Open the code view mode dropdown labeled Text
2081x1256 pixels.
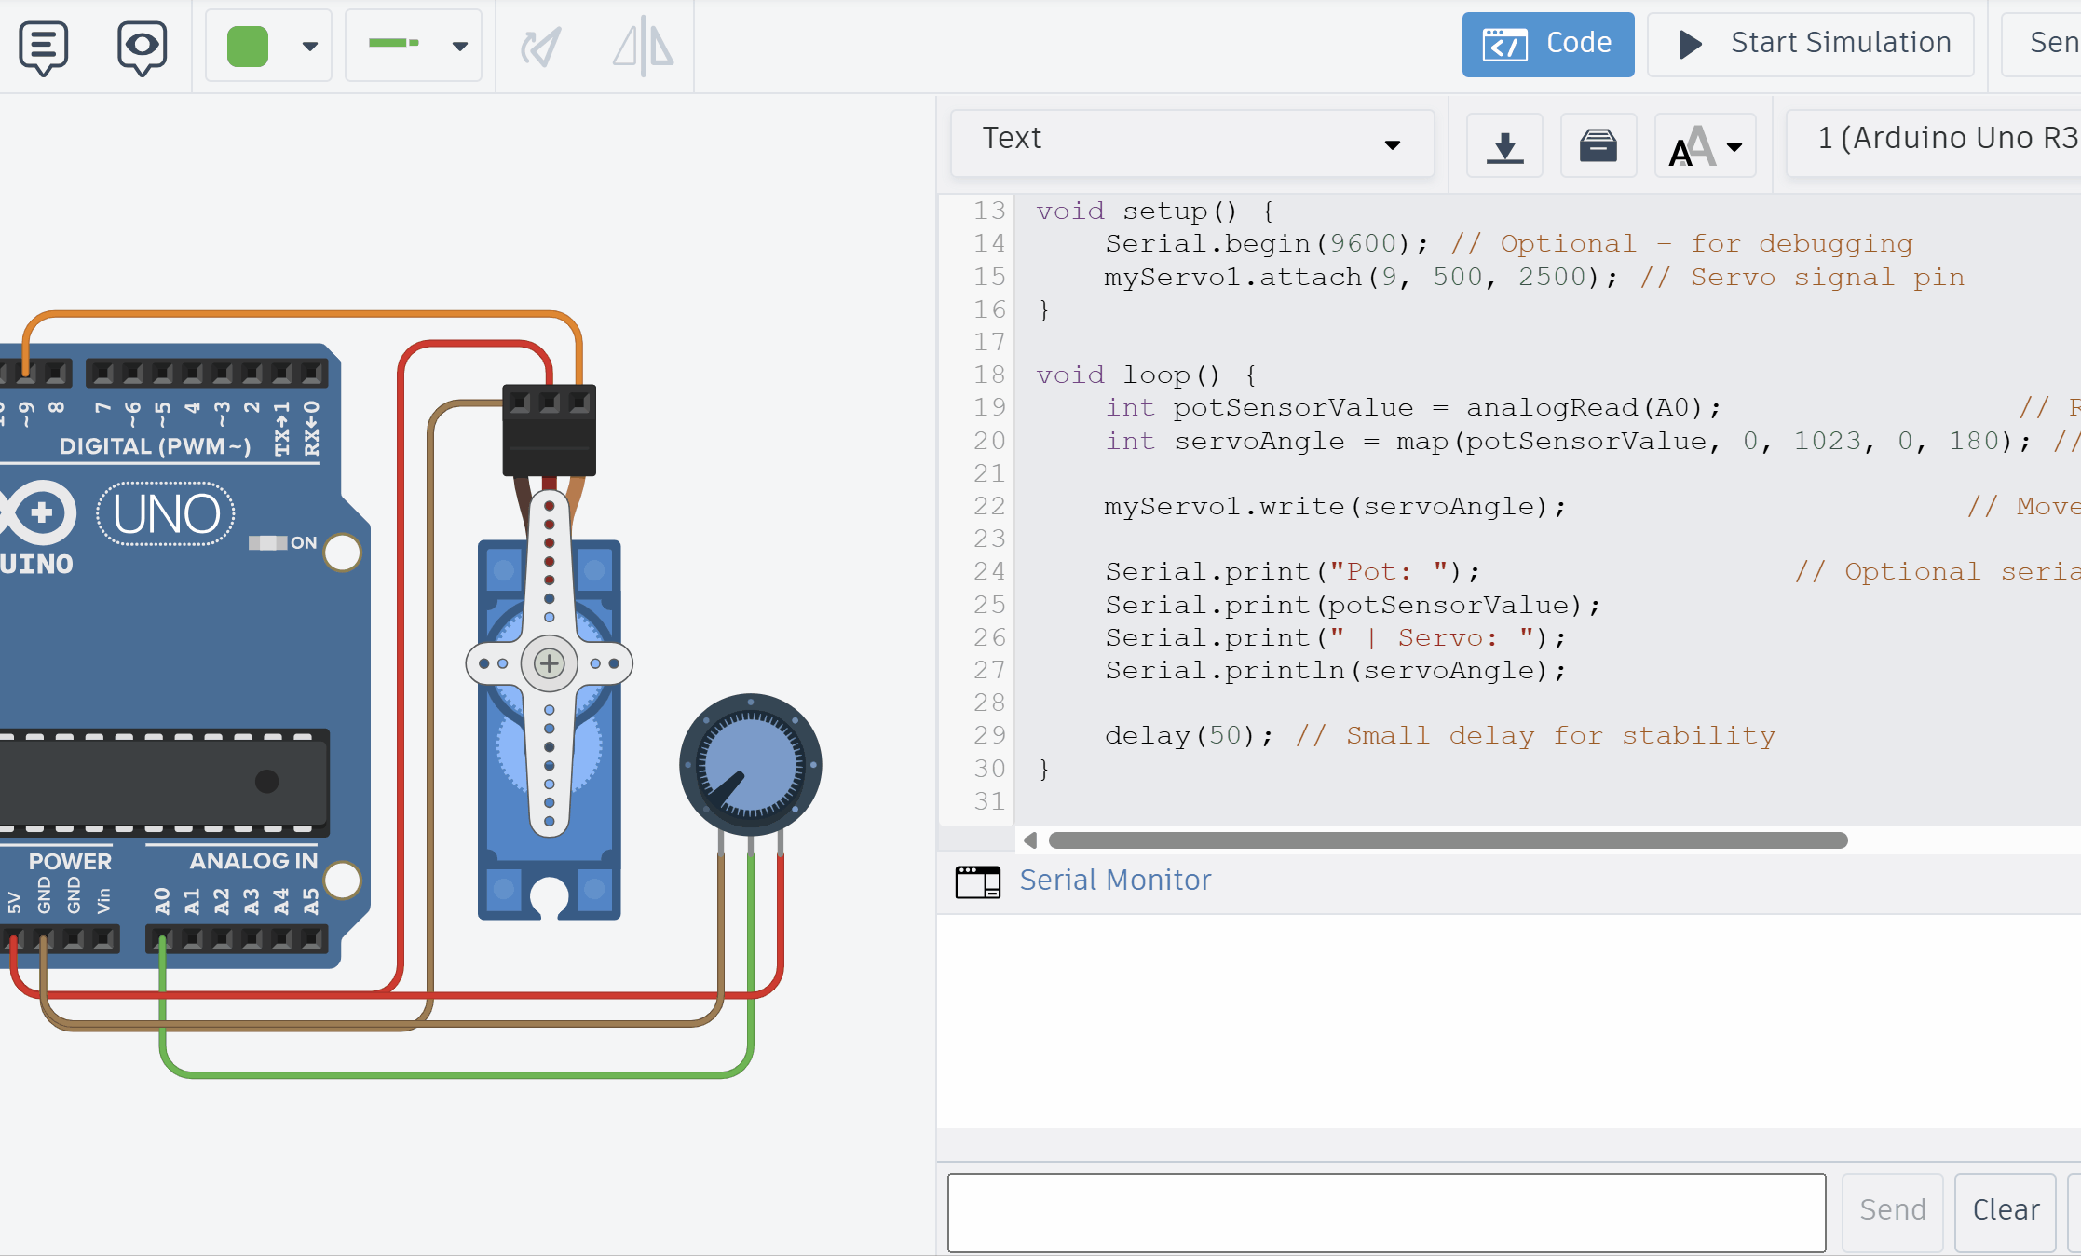[1191, 143]
